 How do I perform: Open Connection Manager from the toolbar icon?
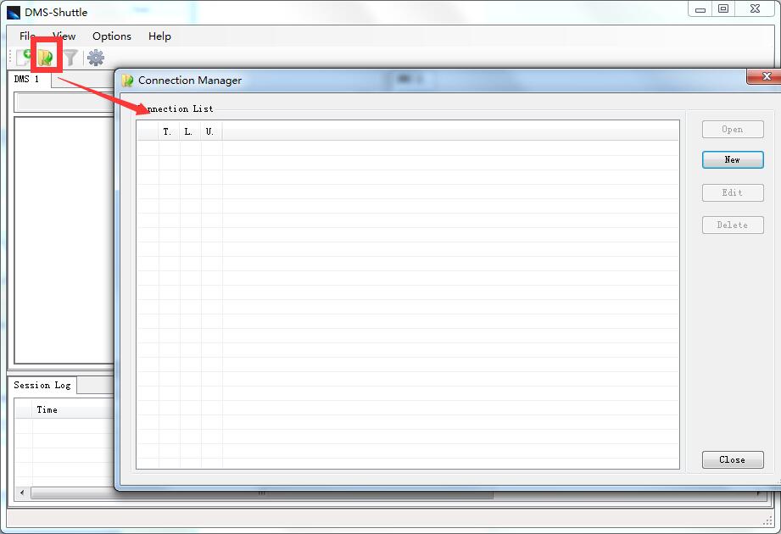click(x=46, y=58)
